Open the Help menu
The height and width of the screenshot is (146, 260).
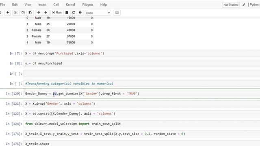pyautogui.click(x=104, y=4)
